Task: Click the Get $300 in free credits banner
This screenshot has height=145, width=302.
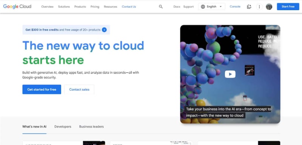Action: pos(66,30)
